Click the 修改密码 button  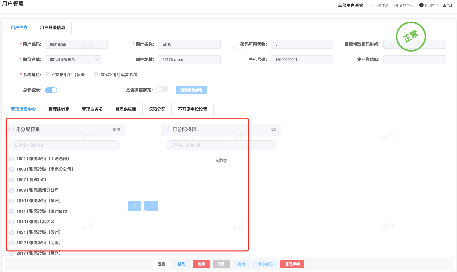tap(265, 264)
